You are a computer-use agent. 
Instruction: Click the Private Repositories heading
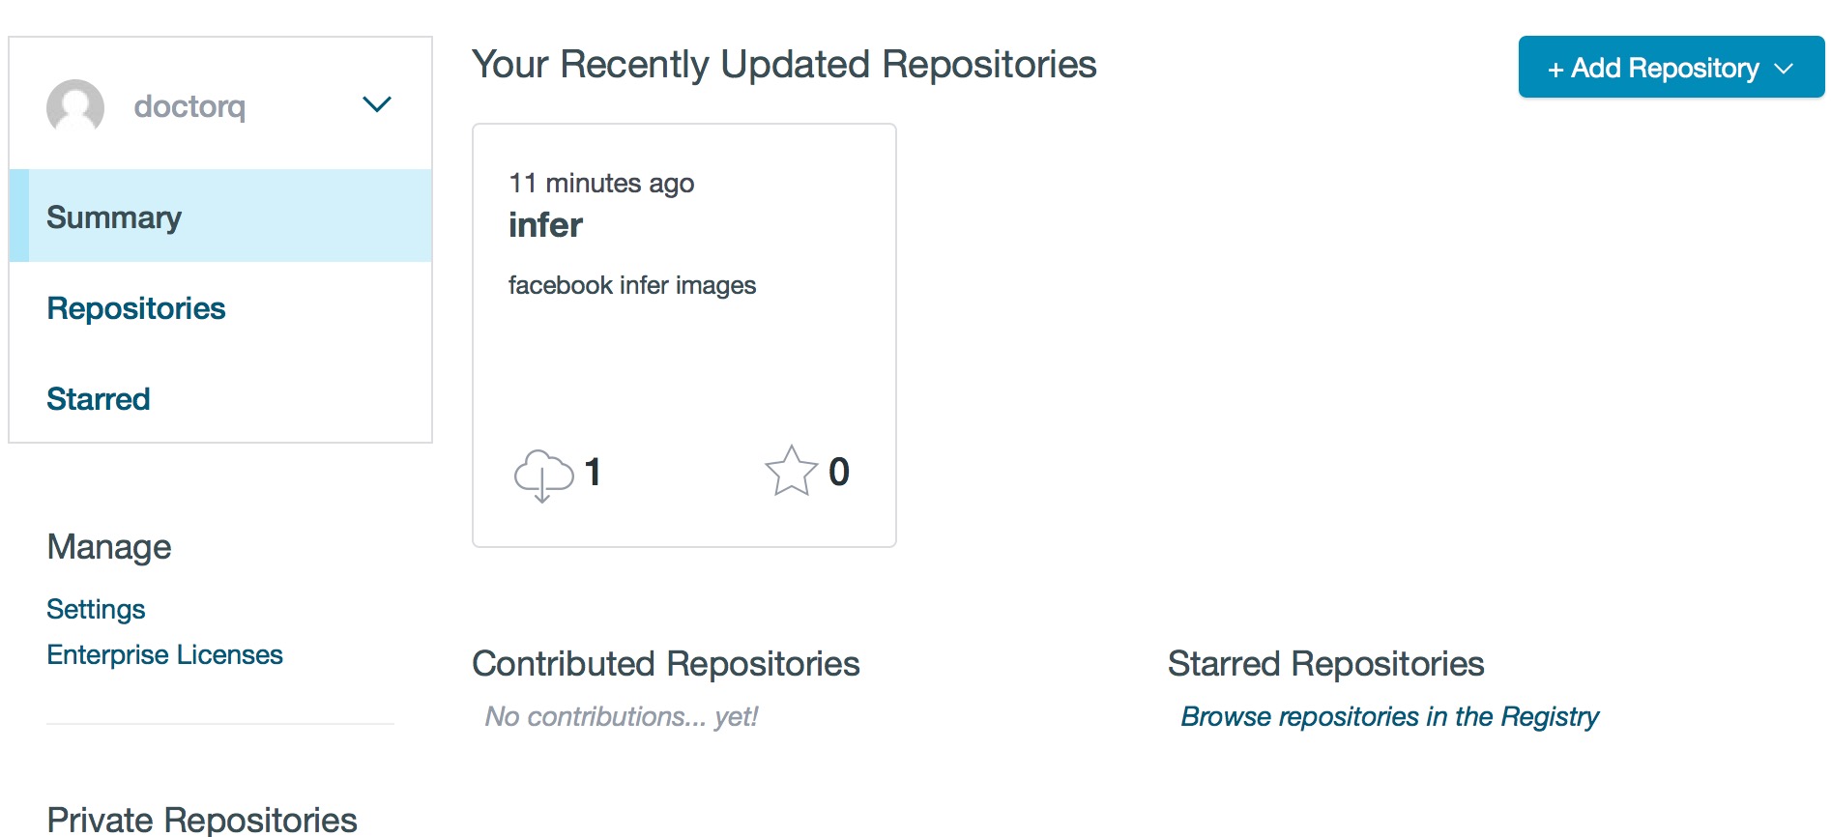click(x=202, y=820)
